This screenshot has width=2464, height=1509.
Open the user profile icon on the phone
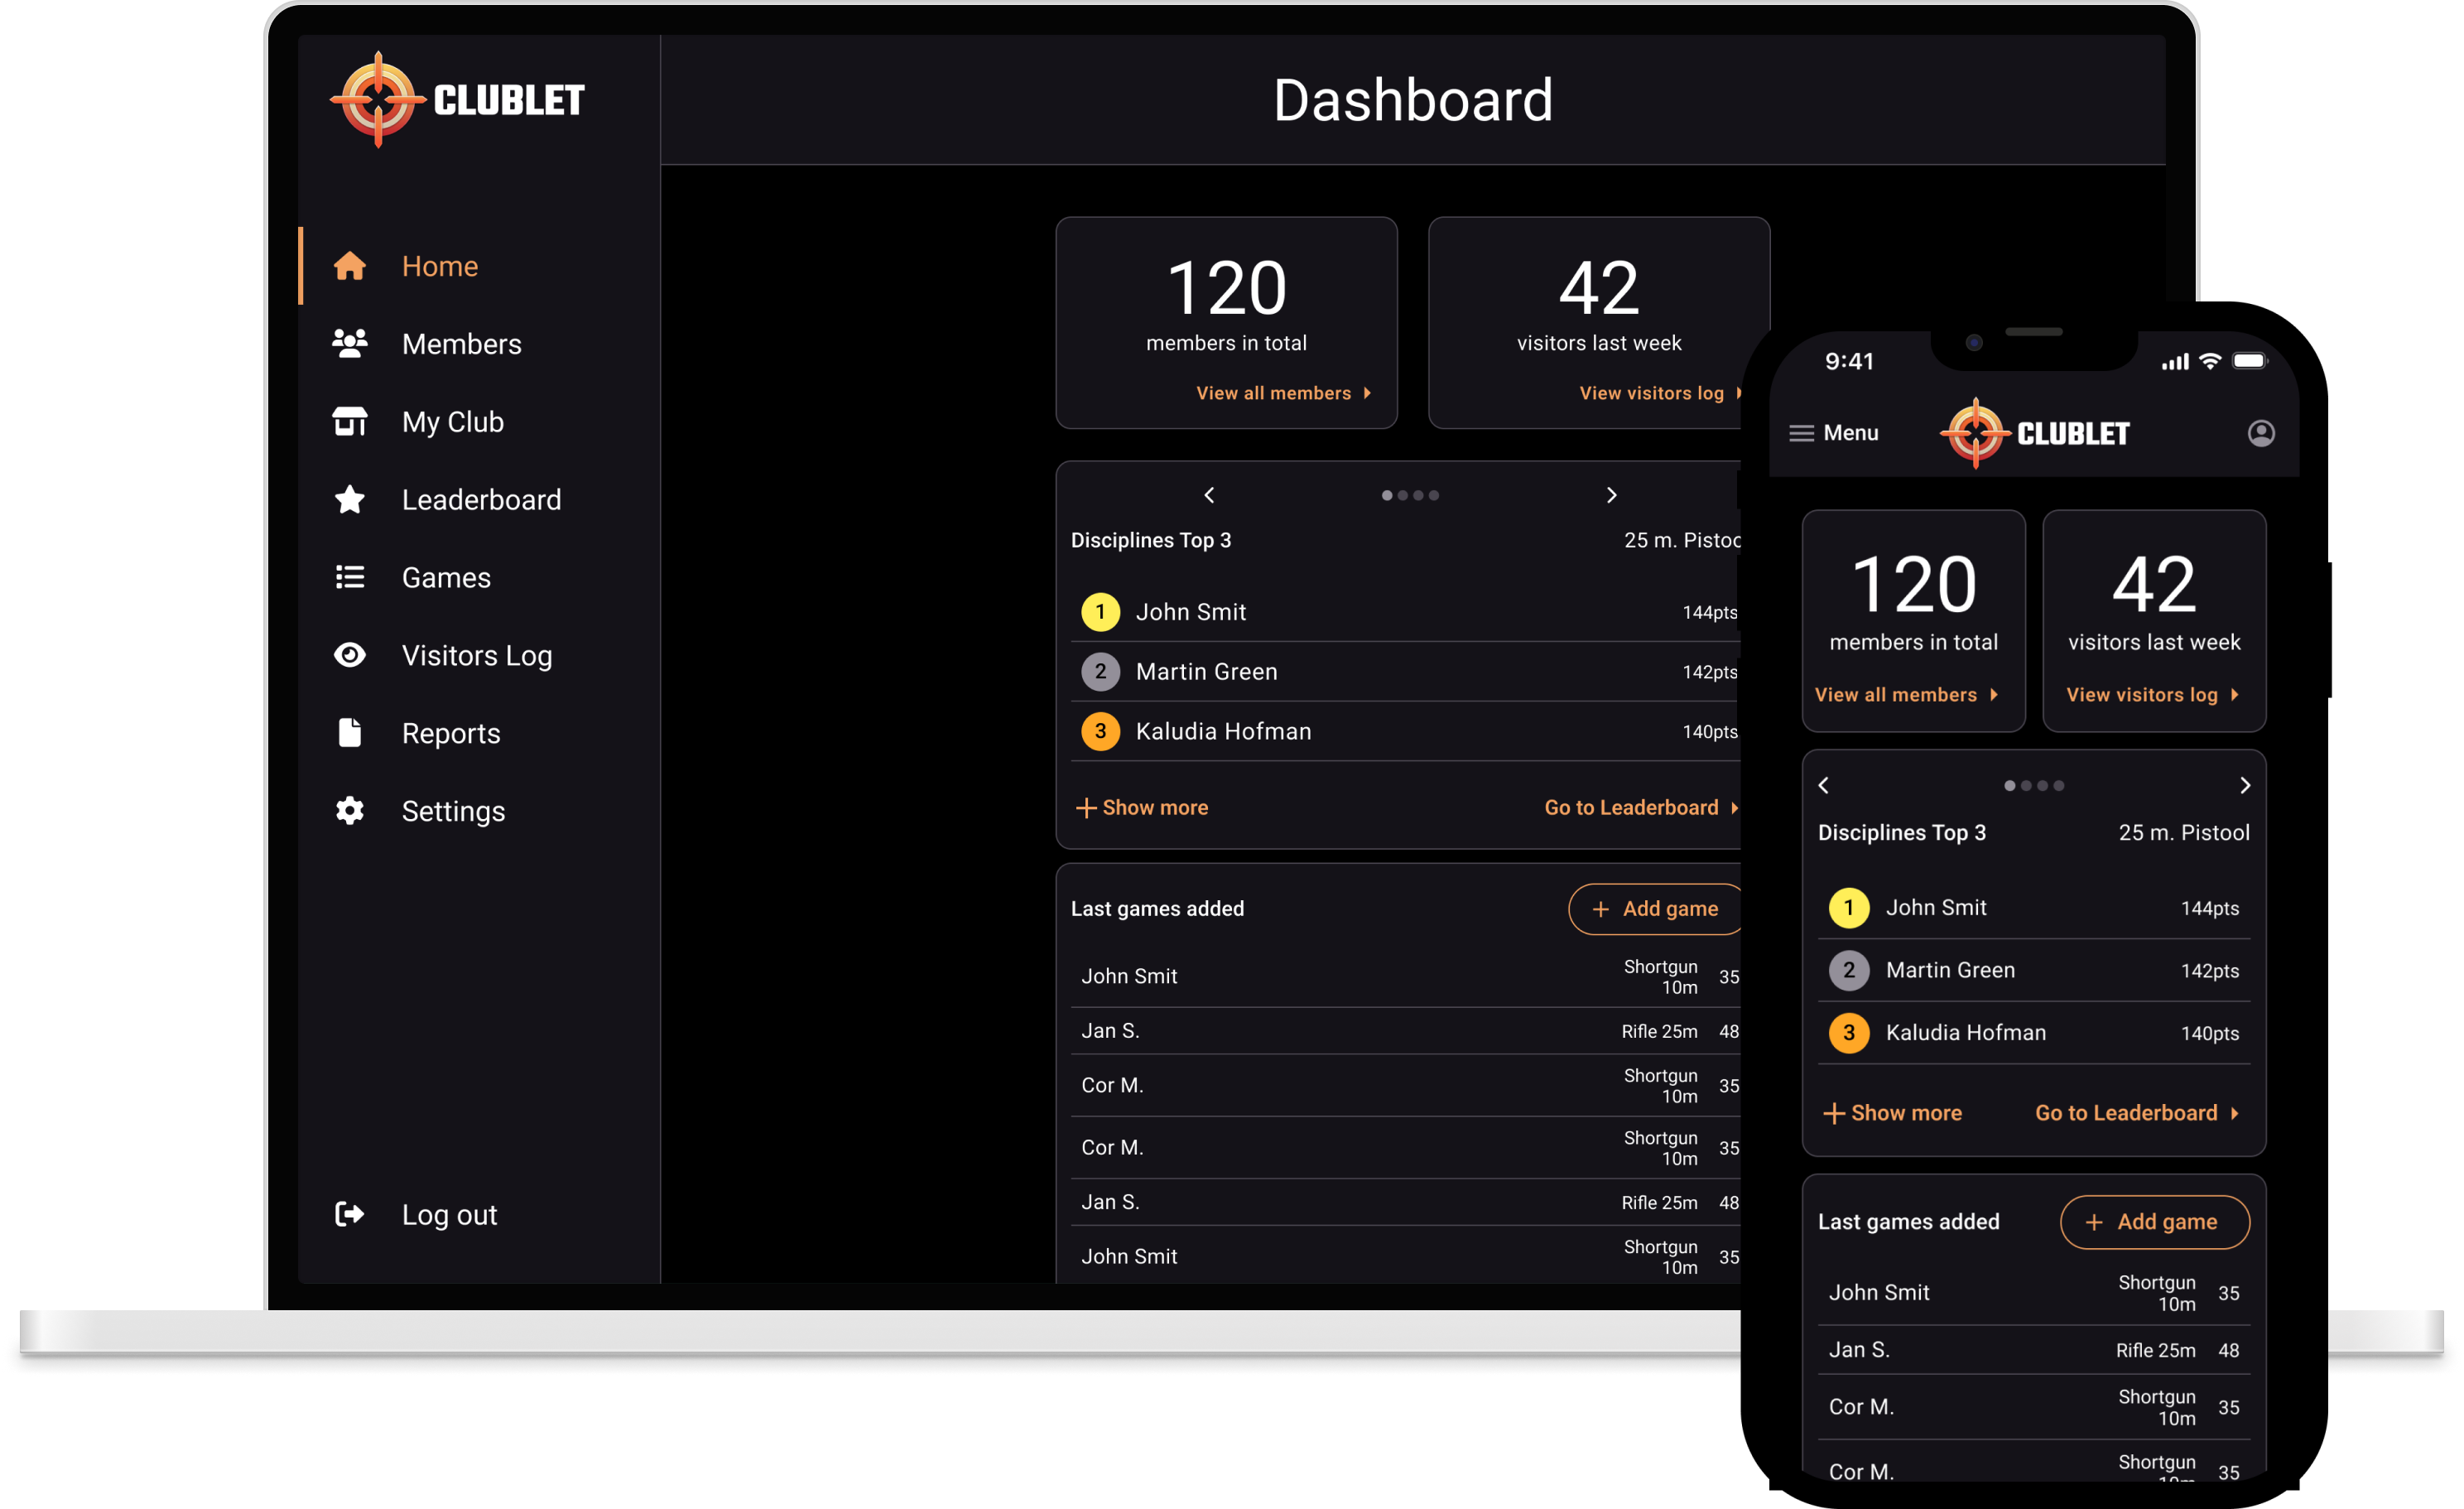click(2261, 433)
